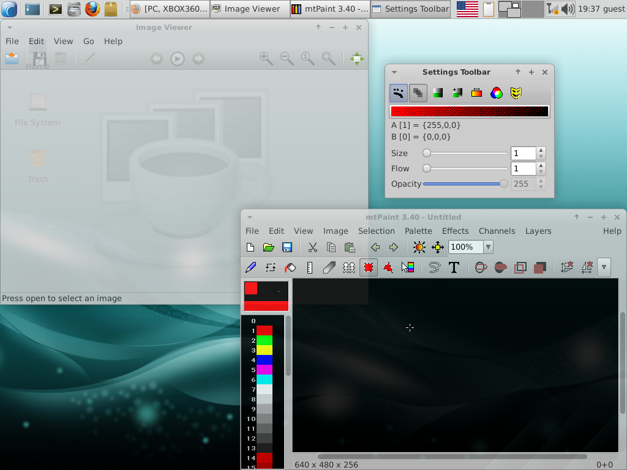Toggle Tint Mode in Settings Toolbar
The width and height of the screenshot is (627, 470).
(437, 93)
